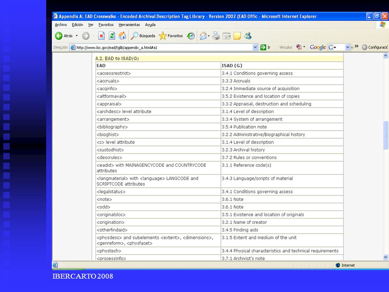Click the vertical scrollbar thumb
Image resolution: width=389 pixels, height=292 pixels.
tap(385, 135)
